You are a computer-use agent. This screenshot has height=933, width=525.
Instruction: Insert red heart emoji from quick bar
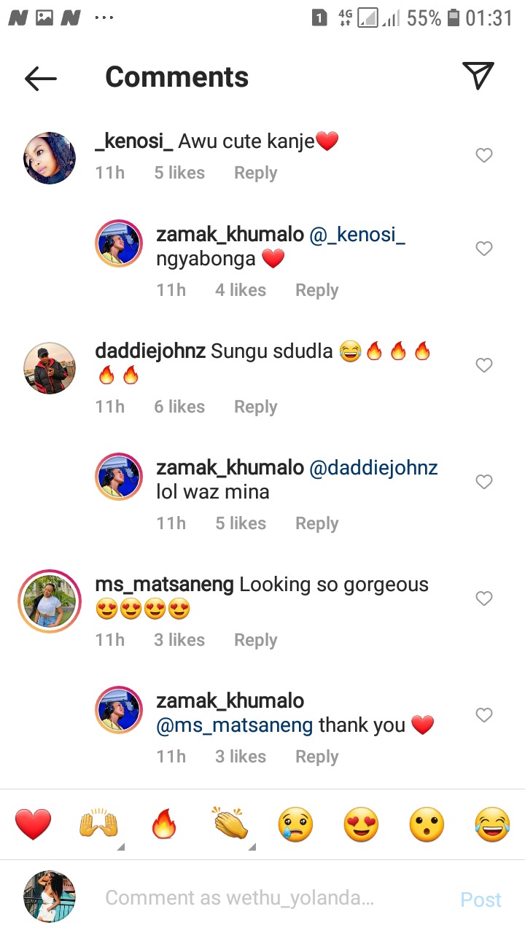coord(34,826)
